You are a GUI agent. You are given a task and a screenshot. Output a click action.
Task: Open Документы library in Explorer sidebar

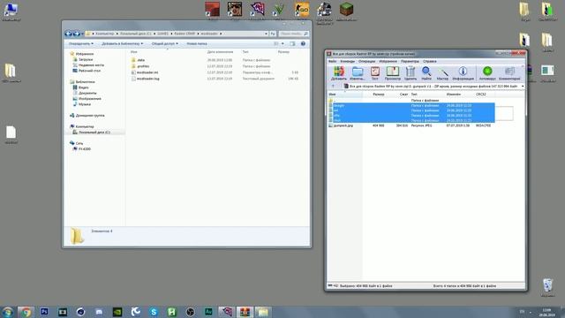pos(85,93)
